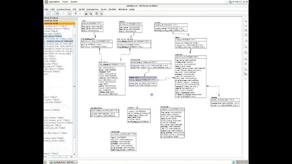Click the Zoom to Fit icon
This screenshot has height=164, width=292.
[246, 35]
